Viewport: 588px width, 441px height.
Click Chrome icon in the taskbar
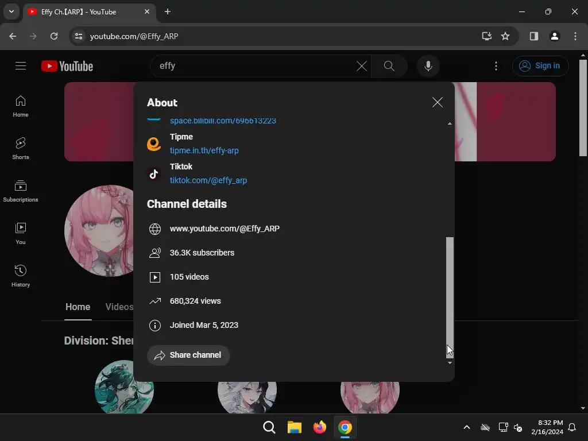pyautogui.click(x=345, y=427)
